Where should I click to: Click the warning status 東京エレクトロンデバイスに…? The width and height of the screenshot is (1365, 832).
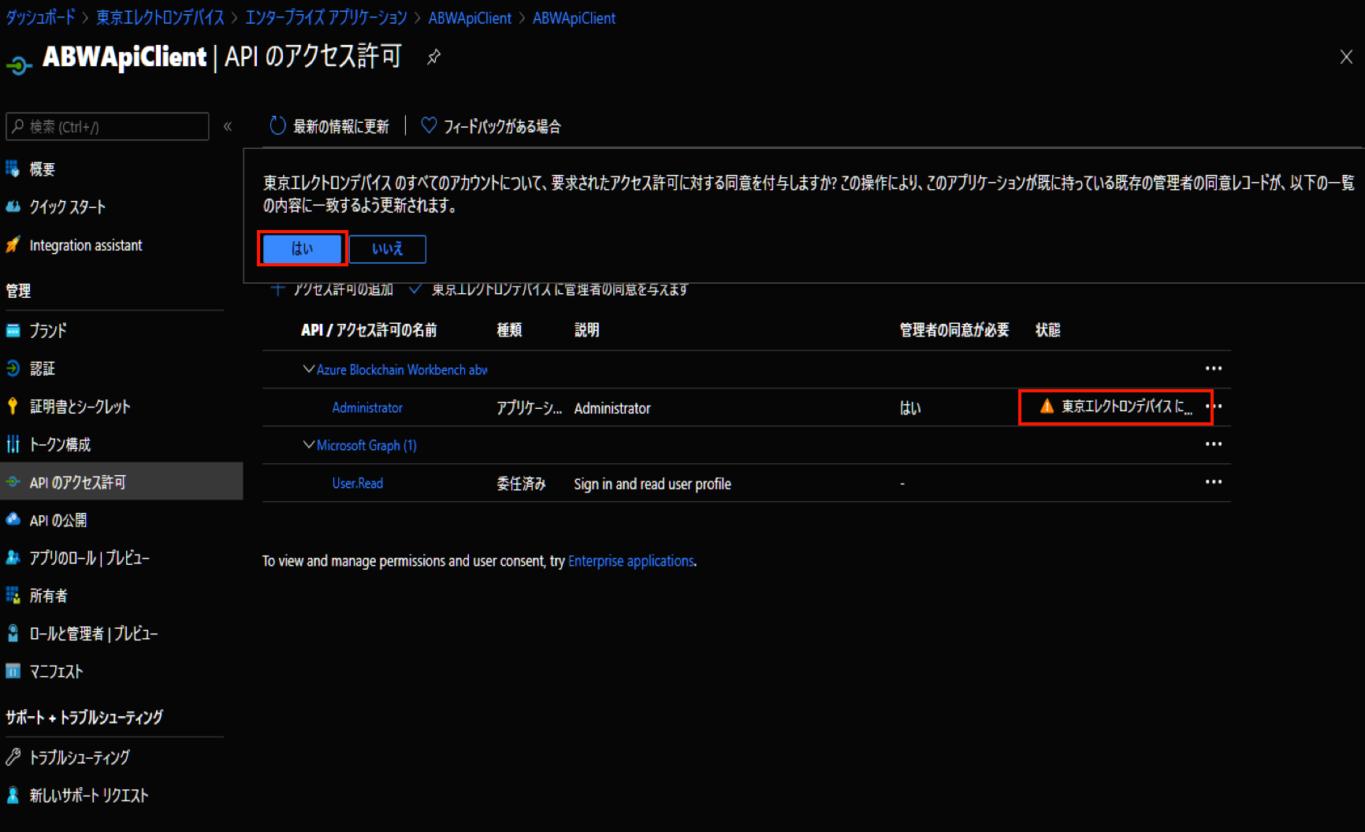[x=1116, y=407]
